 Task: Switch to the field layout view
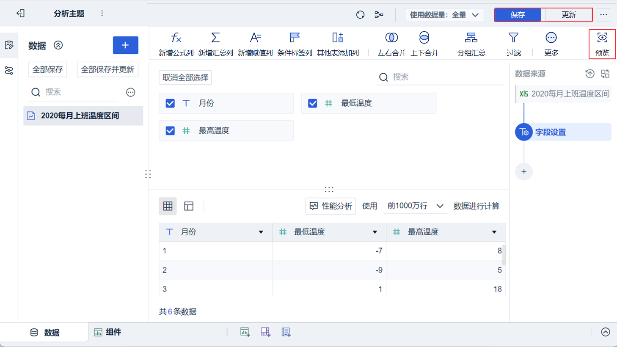coord(189,206)
